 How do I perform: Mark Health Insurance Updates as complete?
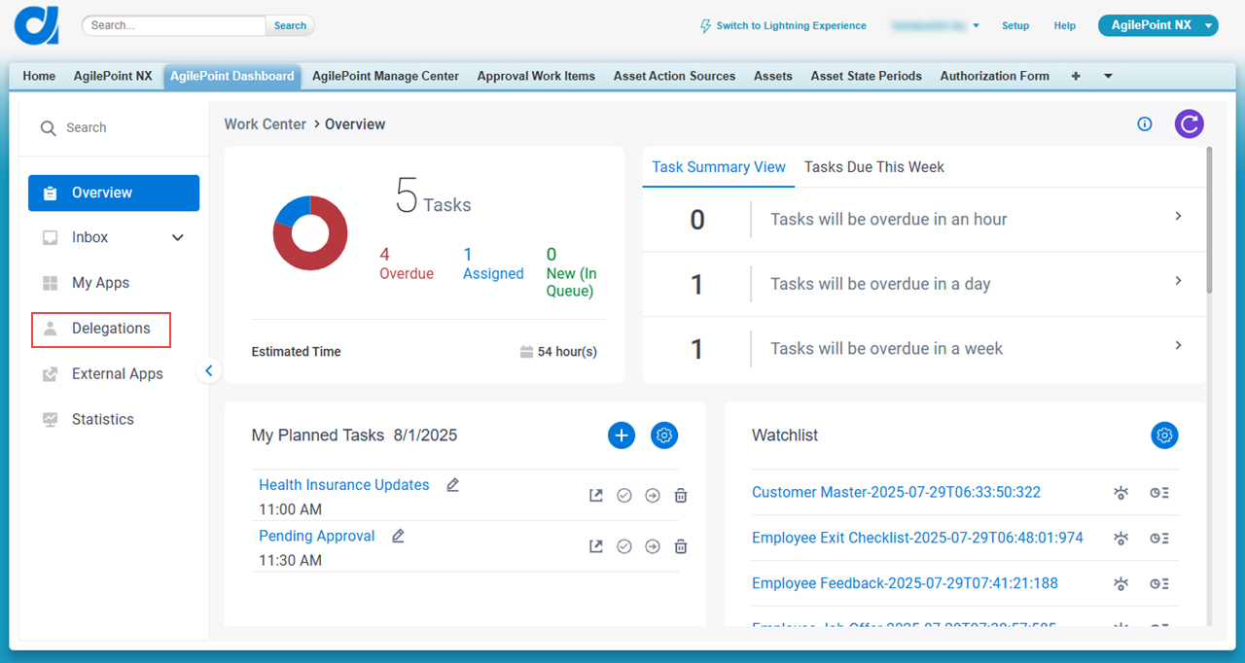click(x=624, y=496)
